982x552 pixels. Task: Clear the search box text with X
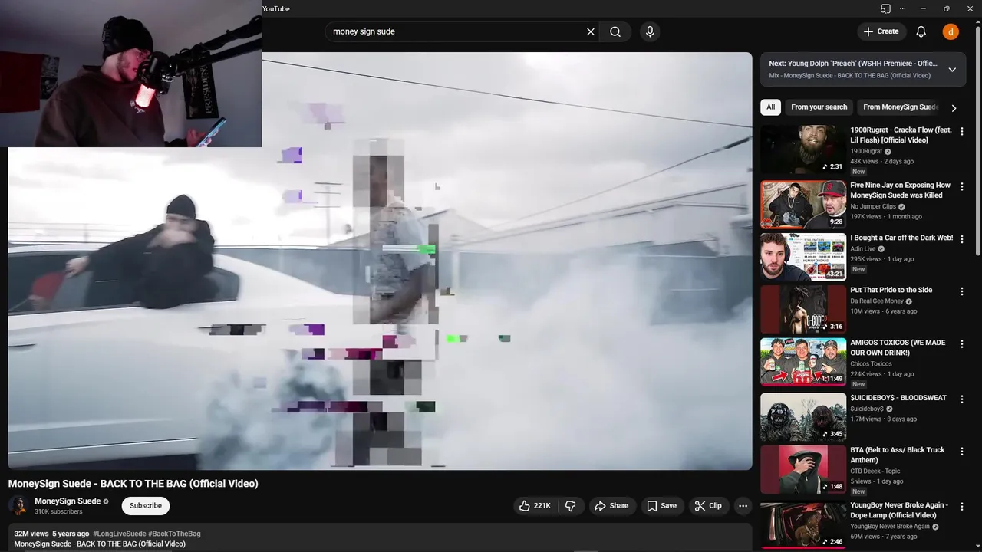(x=591, y=31)
